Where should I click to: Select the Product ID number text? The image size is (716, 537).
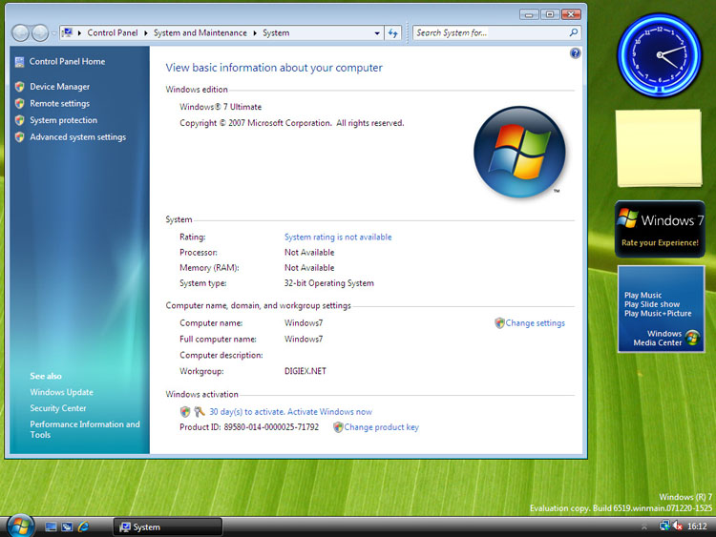[271, 427]
